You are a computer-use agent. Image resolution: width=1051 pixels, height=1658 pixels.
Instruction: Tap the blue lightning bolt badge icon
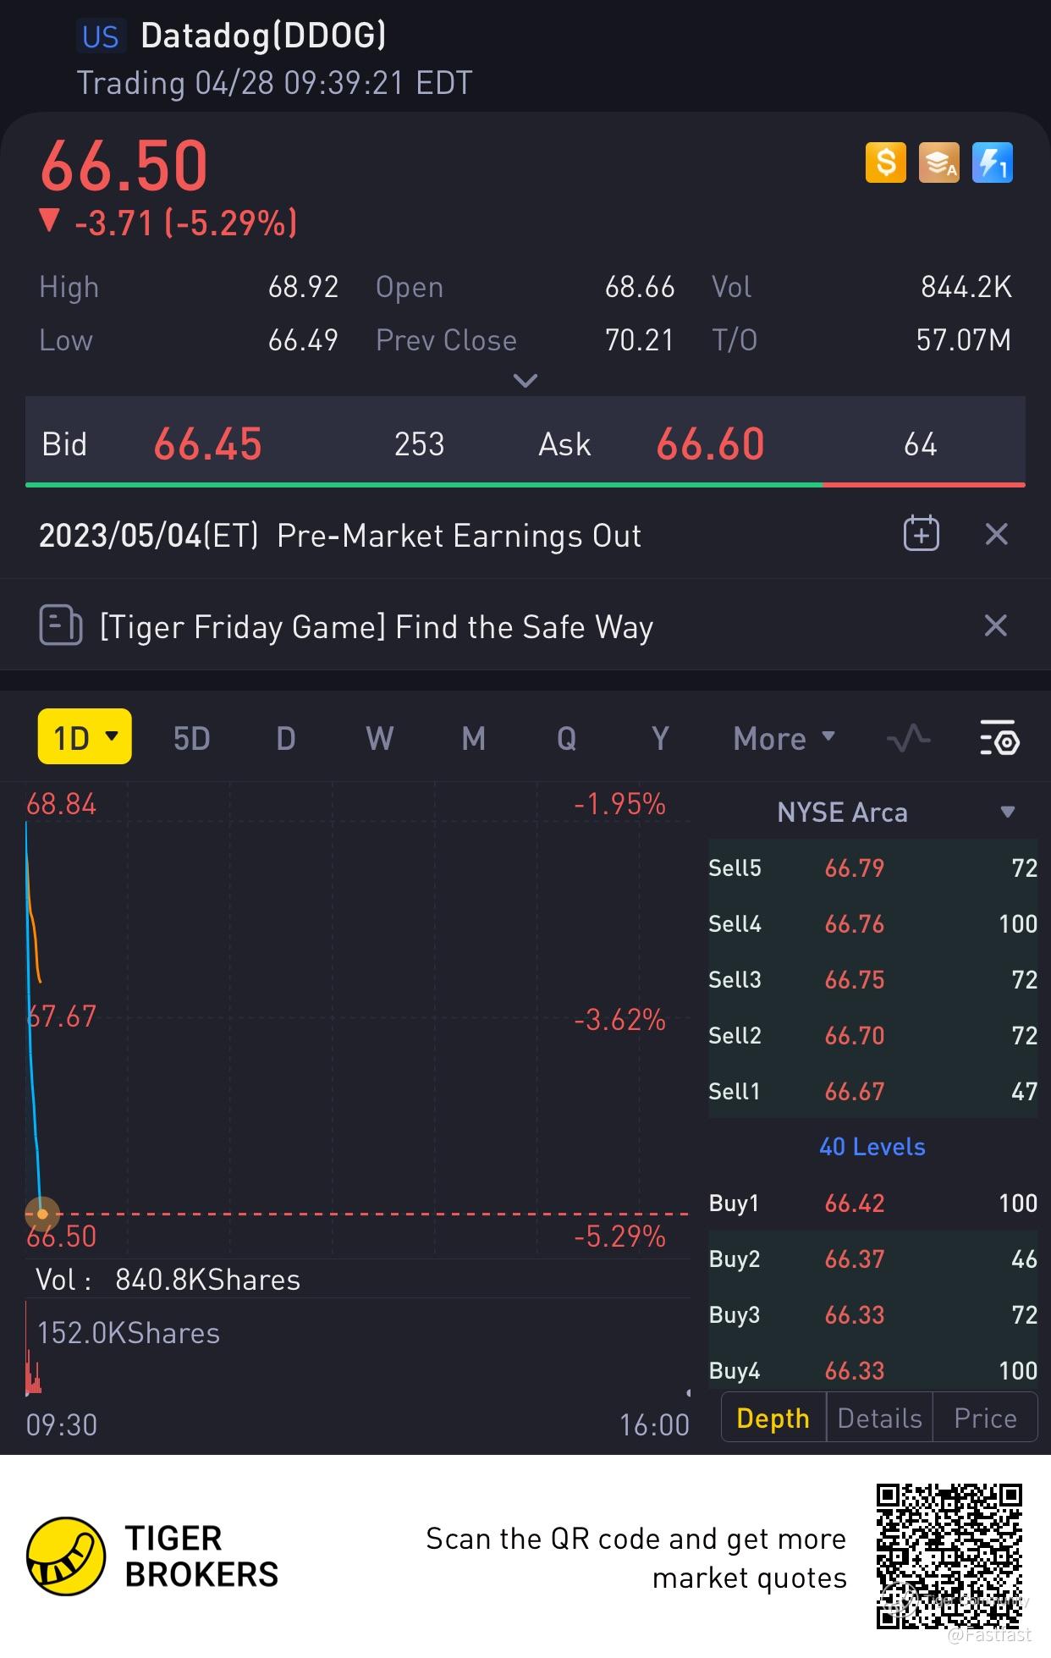pos(992,162)
